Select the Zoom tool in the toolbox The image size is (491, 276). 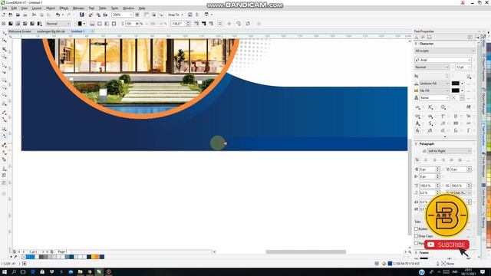point(4,57)
